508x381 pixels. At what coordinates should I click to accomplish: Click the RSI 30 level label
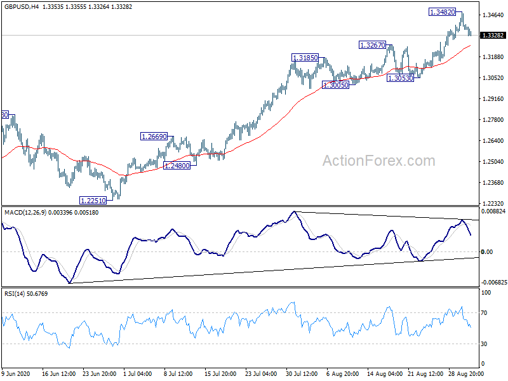484,344
